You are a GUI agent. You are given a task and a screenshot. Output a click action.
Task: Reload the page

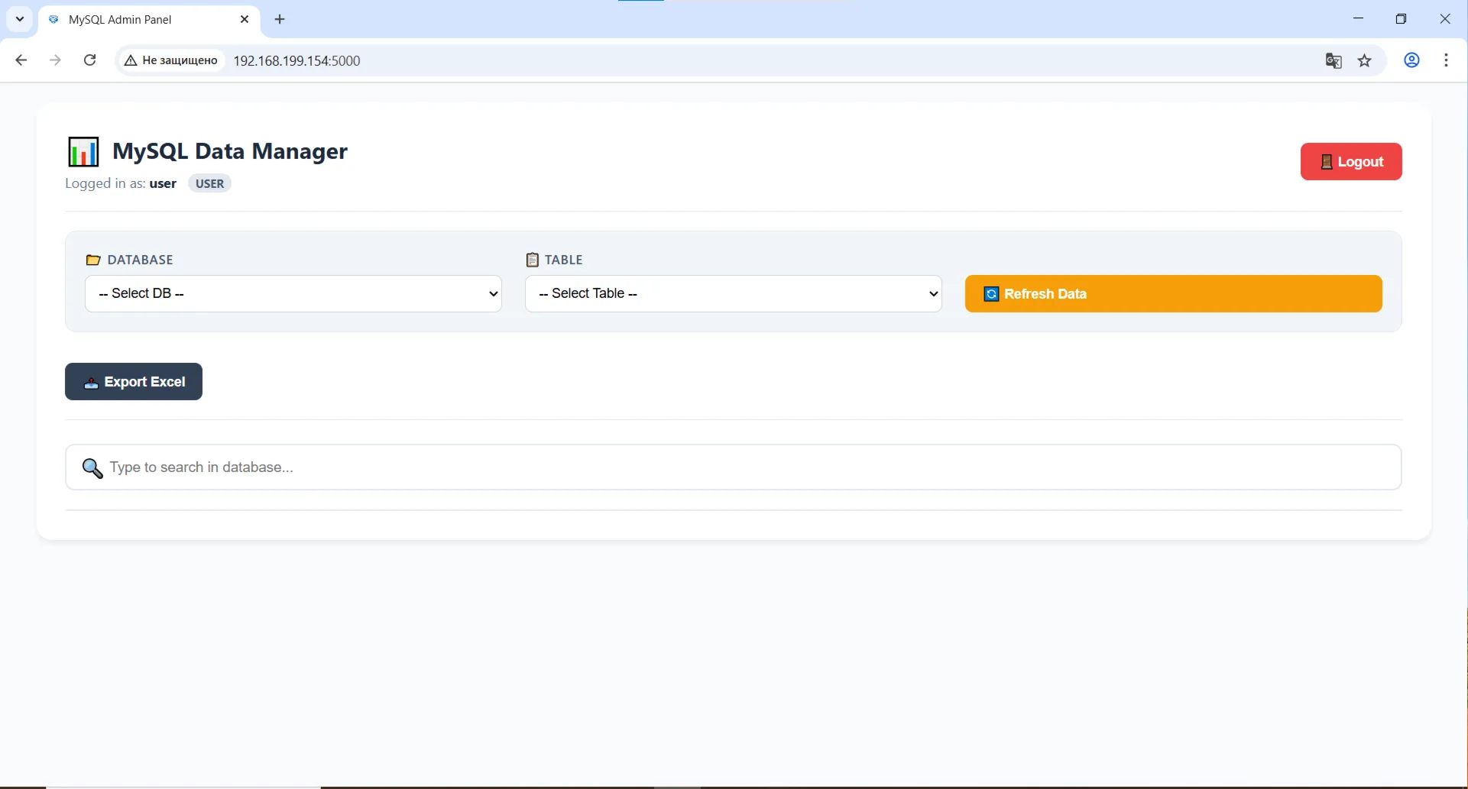point(89,60)
